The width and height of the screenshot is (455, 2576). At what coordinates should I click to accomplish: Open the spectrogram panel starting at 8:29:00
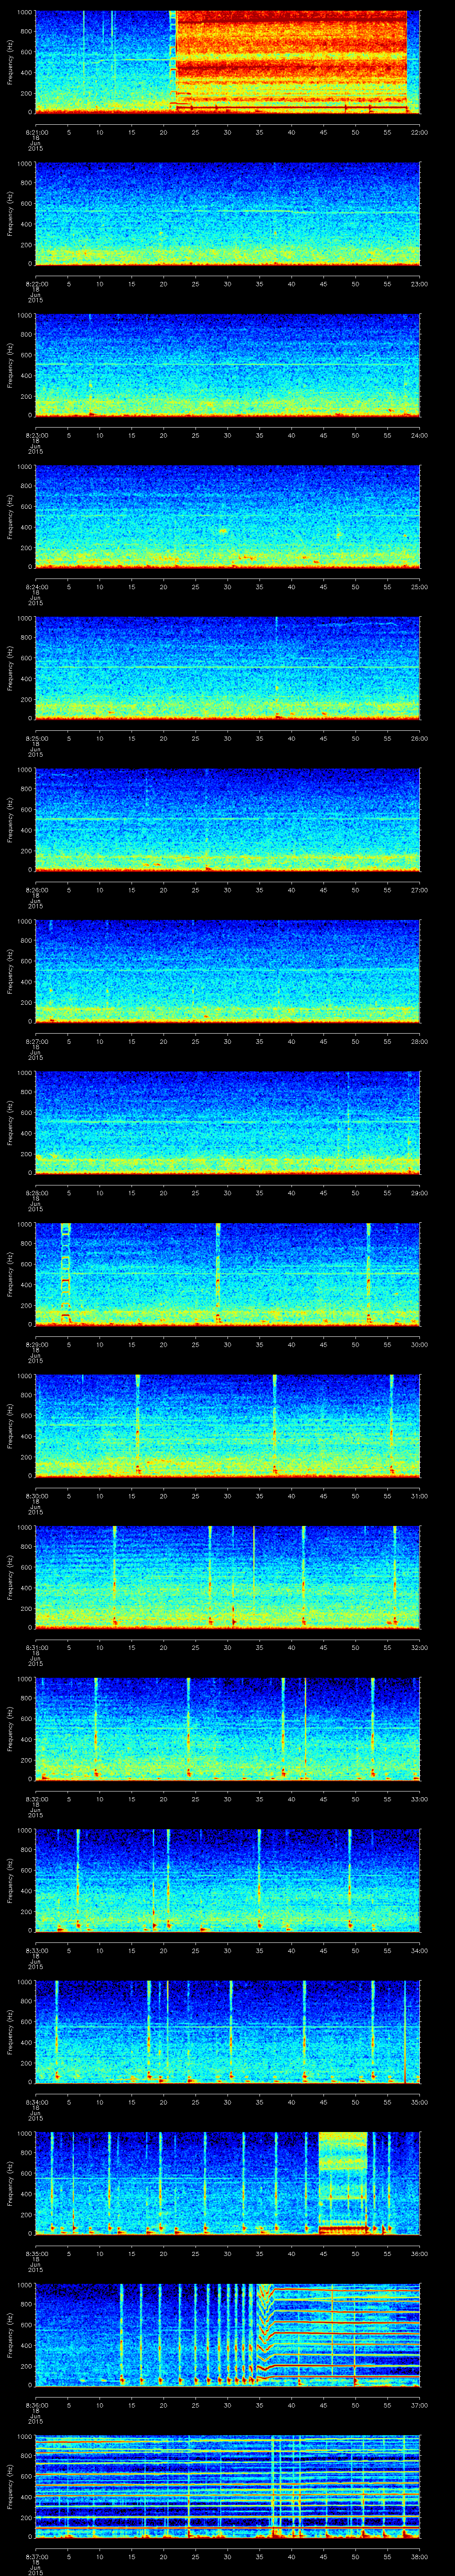(x=228, y=1274)
